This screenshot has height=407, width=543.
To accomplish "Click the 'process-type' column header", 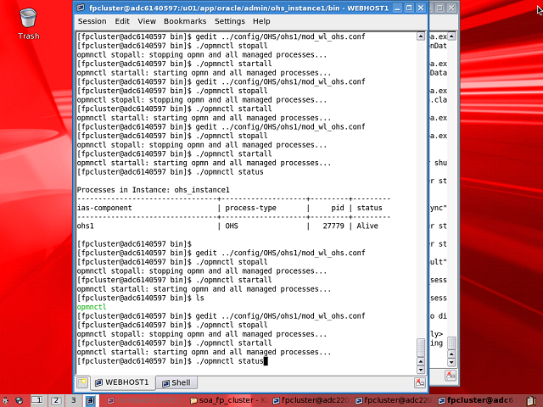I will click(251, 208).
